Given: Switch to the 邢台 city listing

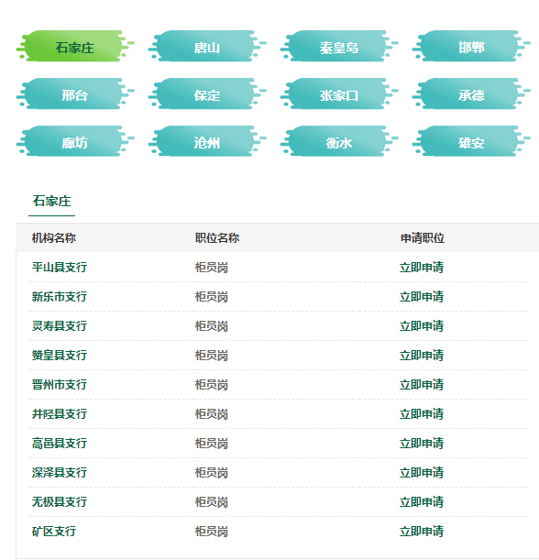Looking at the screenshot, I should pos(75,93).
